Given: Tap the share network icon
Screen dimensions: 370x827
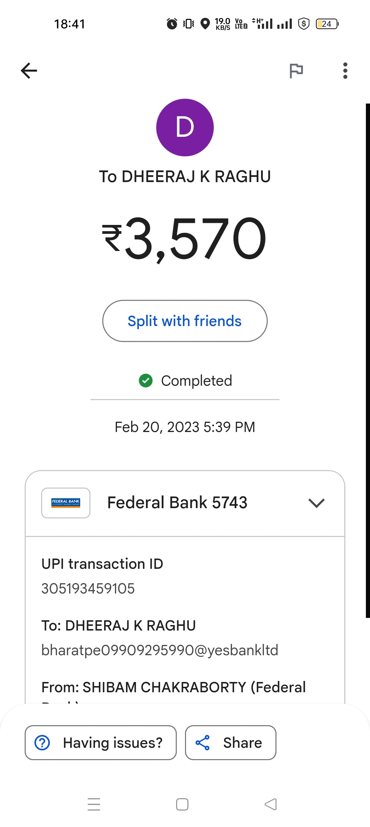Looking at the screenshot, I should 202,743.
